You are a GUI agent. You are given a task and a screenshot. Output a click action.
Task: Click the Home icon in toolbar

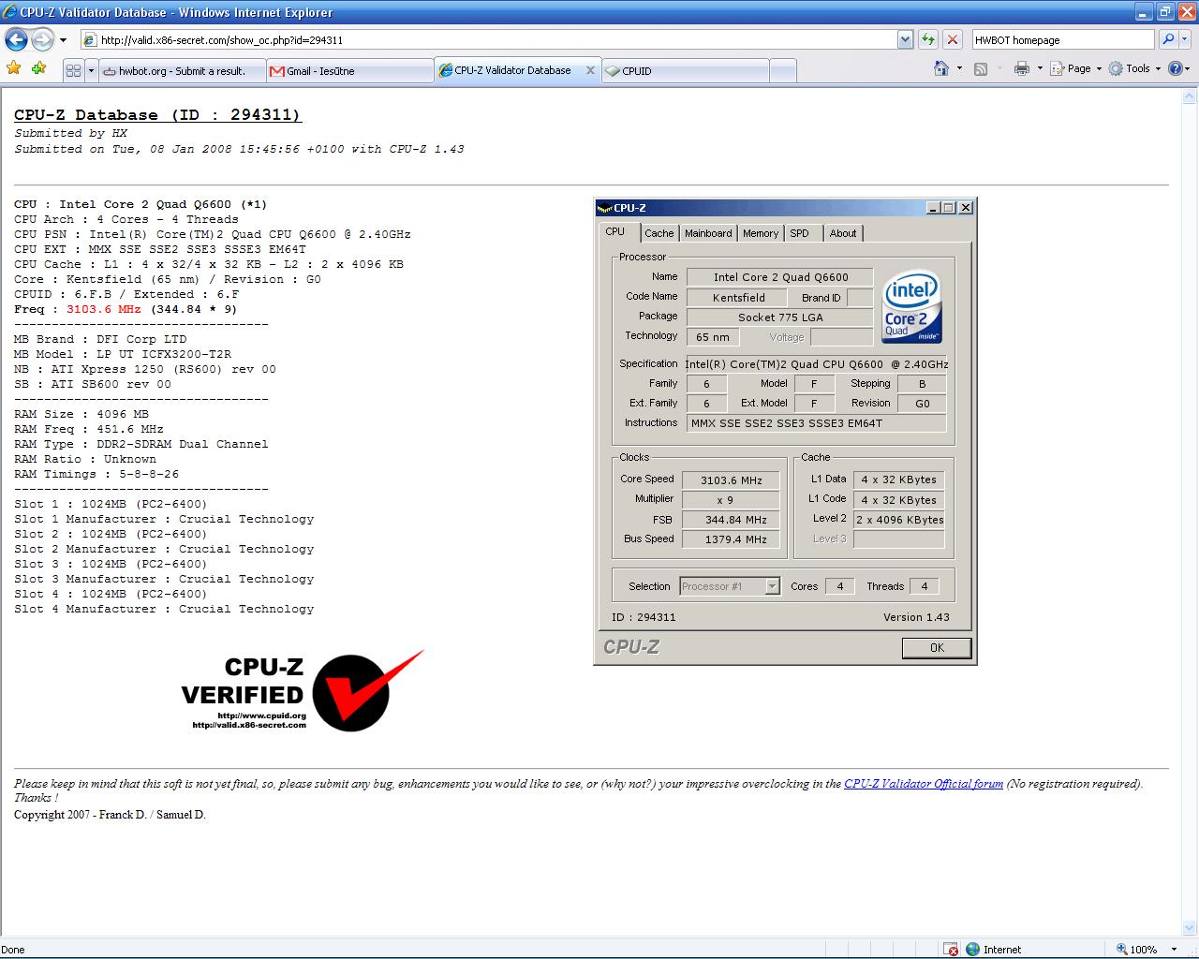pos(941,68)
